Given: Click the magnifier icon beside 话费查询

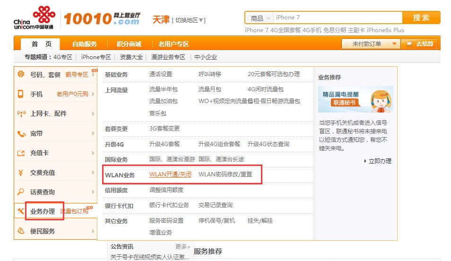Looking at the screenshot, I should (x=21, y=191).
